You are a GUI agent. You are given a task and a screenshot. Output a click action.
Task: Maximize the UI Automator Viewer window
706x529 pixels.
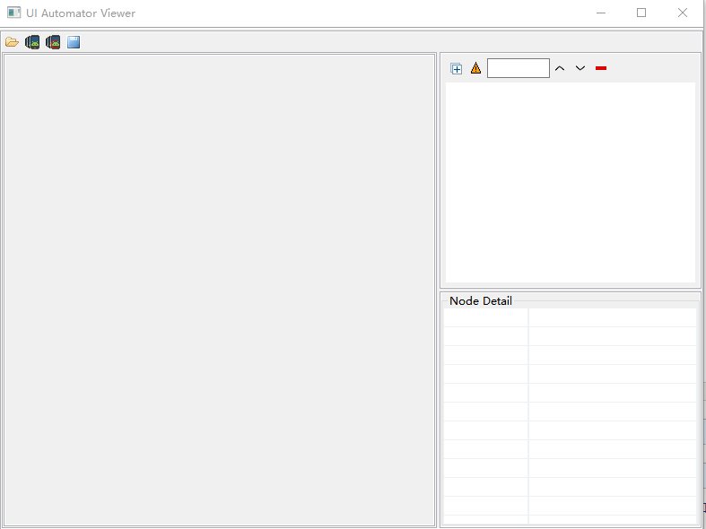[x=641, y=13]
